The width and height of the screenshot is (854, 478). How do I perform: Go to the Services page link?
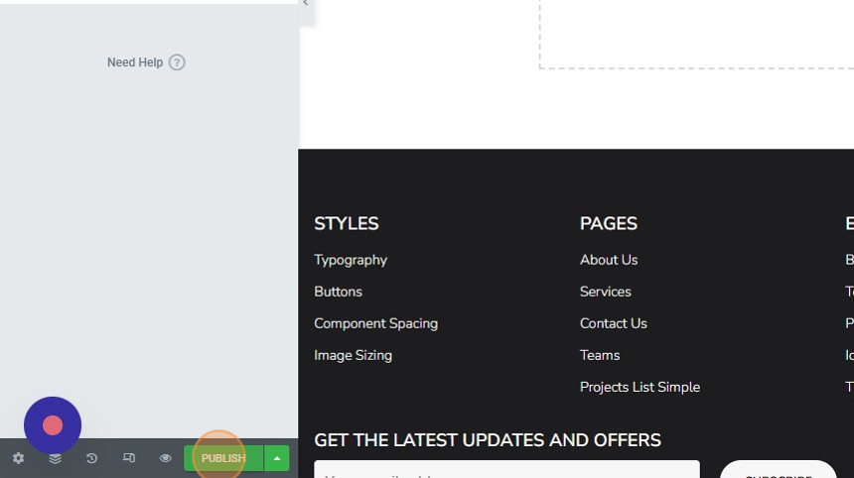coord(605,292)
